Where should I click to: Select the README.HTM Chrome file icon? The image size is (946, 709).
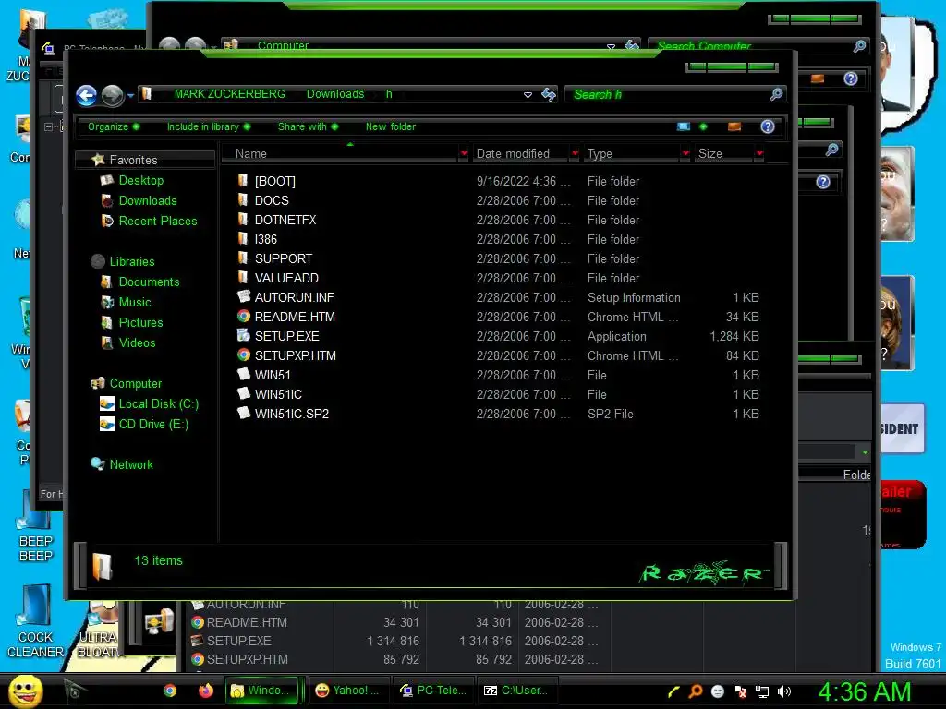(x=244, y=317)
